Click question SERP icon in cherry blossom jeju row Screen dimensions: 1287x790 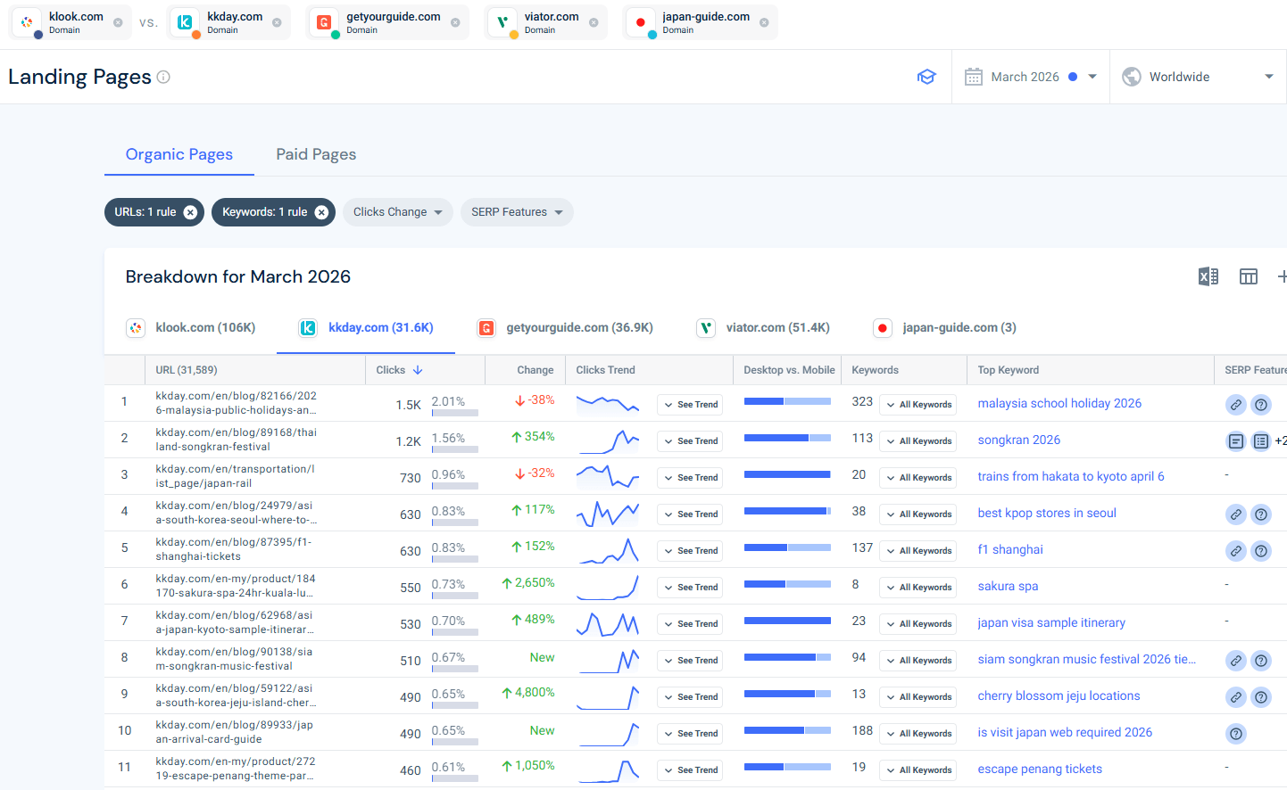[x=1261, y=697]
